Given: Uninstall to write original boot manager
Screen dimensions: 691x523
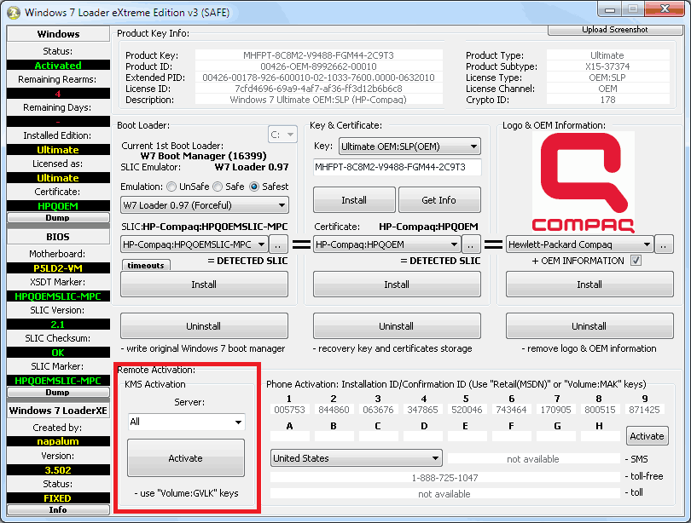Looking at the screenshot, I should (204, 326).
